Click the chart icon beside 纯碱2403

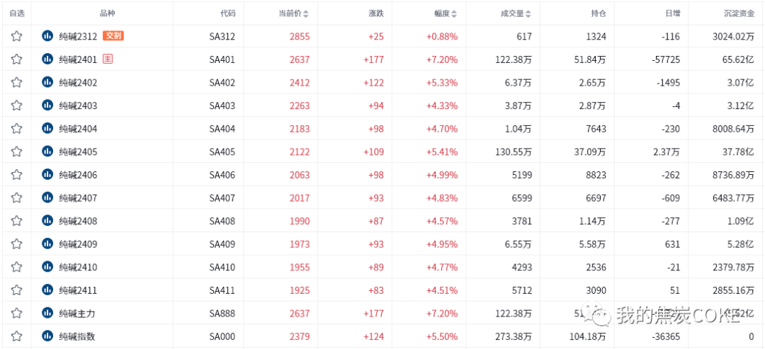[x=47, y=105]
